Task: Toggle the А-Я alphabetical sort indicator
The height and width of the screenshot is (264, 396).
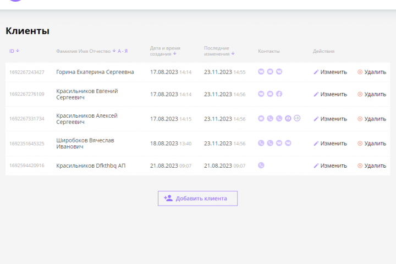Action: click(x=123, y=51)
